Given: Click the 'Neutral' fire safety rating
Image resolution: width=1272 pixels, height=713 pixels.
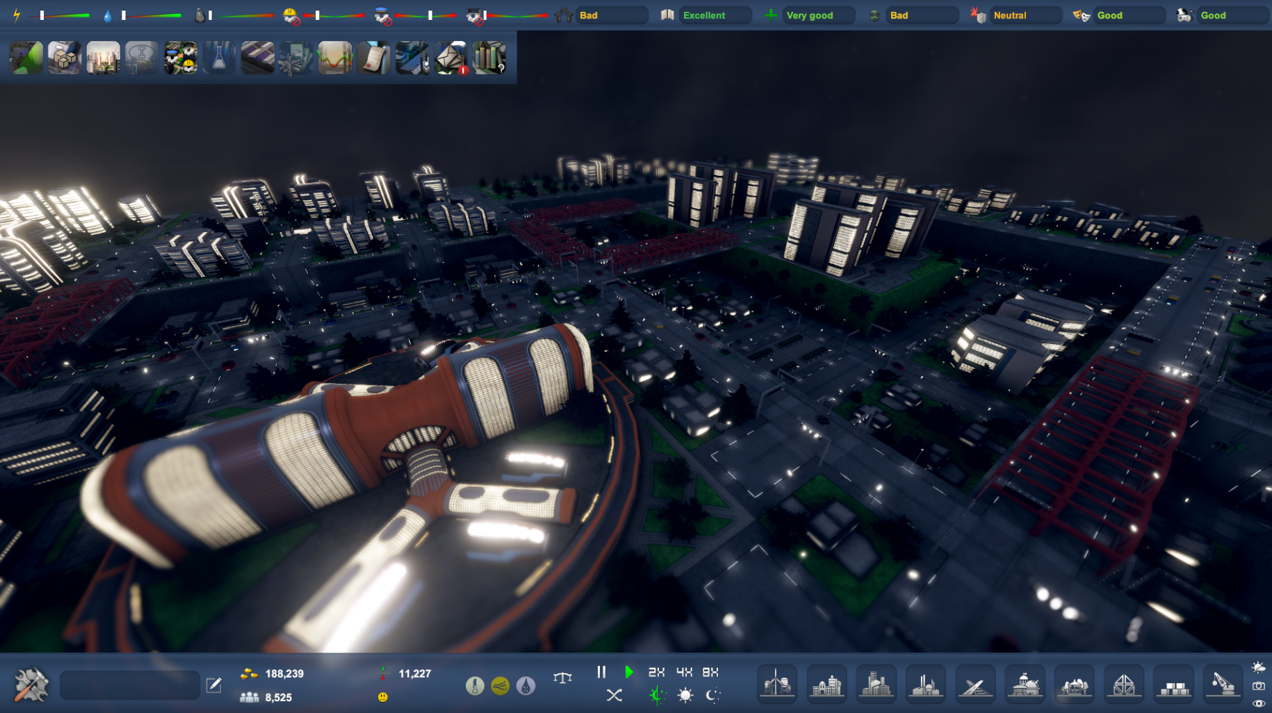Looking at the screenshot, I should pyautogui.click(x=1025, y=15).
